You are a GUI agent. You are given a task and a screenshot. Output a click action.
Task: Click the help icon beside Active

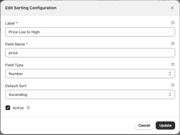coord(28,108)
